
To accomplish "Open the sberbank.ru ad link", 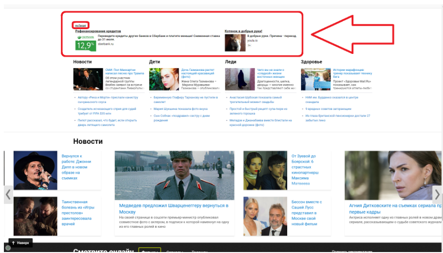I will (x=106, y=44).
